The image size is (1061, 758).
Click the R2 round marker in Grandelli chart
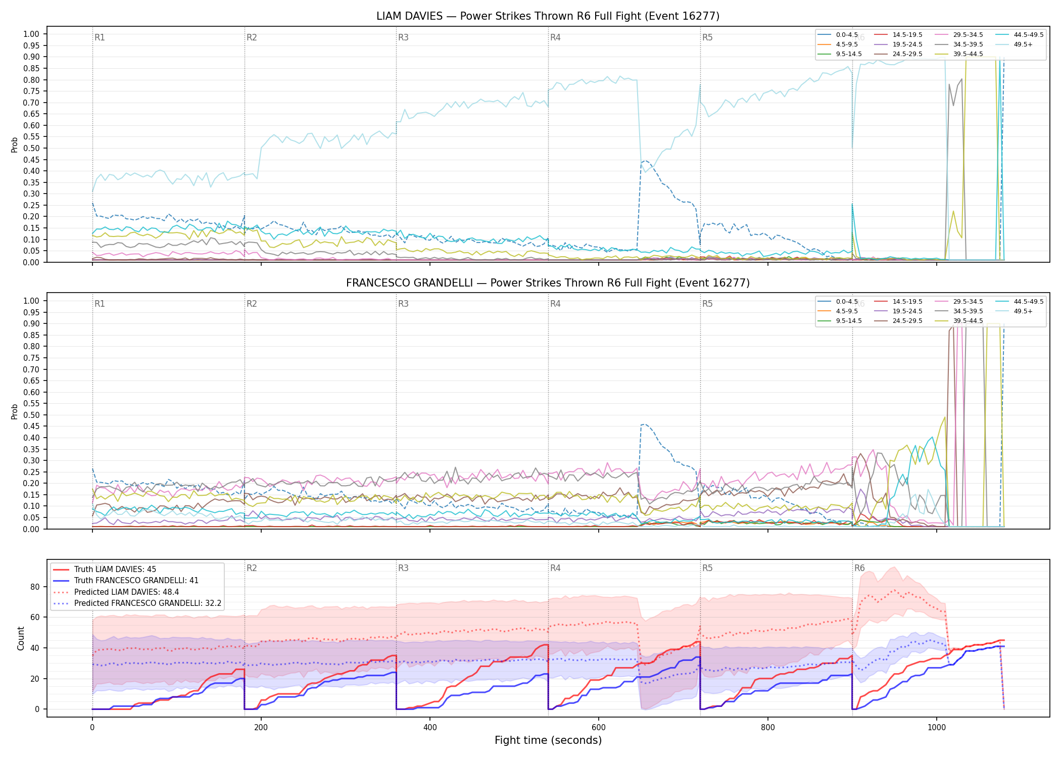point(252,304)
